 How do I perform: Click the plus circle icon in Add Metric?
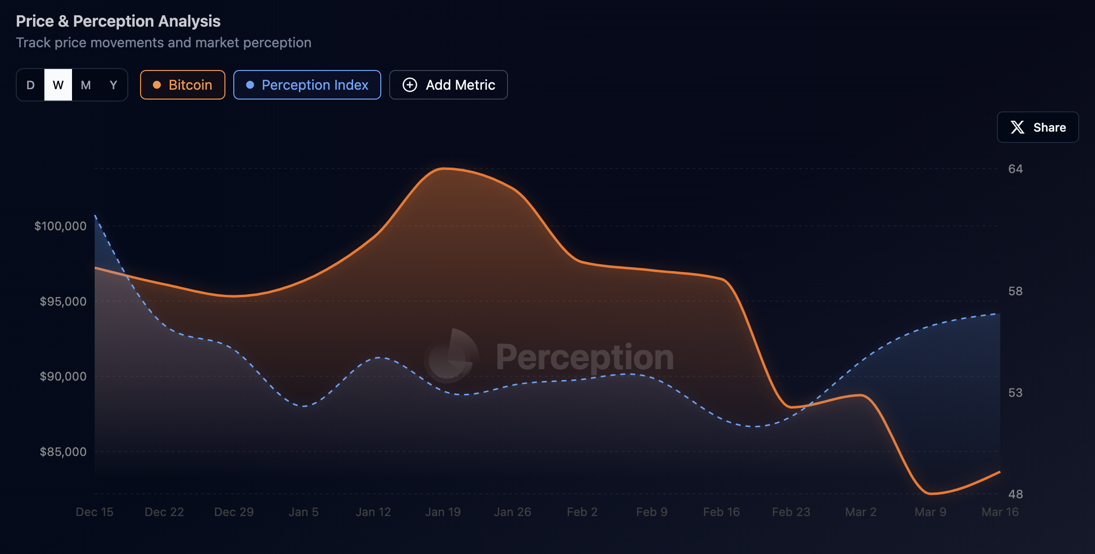[409, 85]
